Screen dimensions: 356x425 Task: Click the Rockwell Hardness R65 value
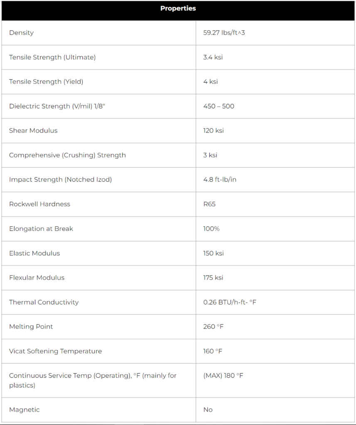click(209, 204)
